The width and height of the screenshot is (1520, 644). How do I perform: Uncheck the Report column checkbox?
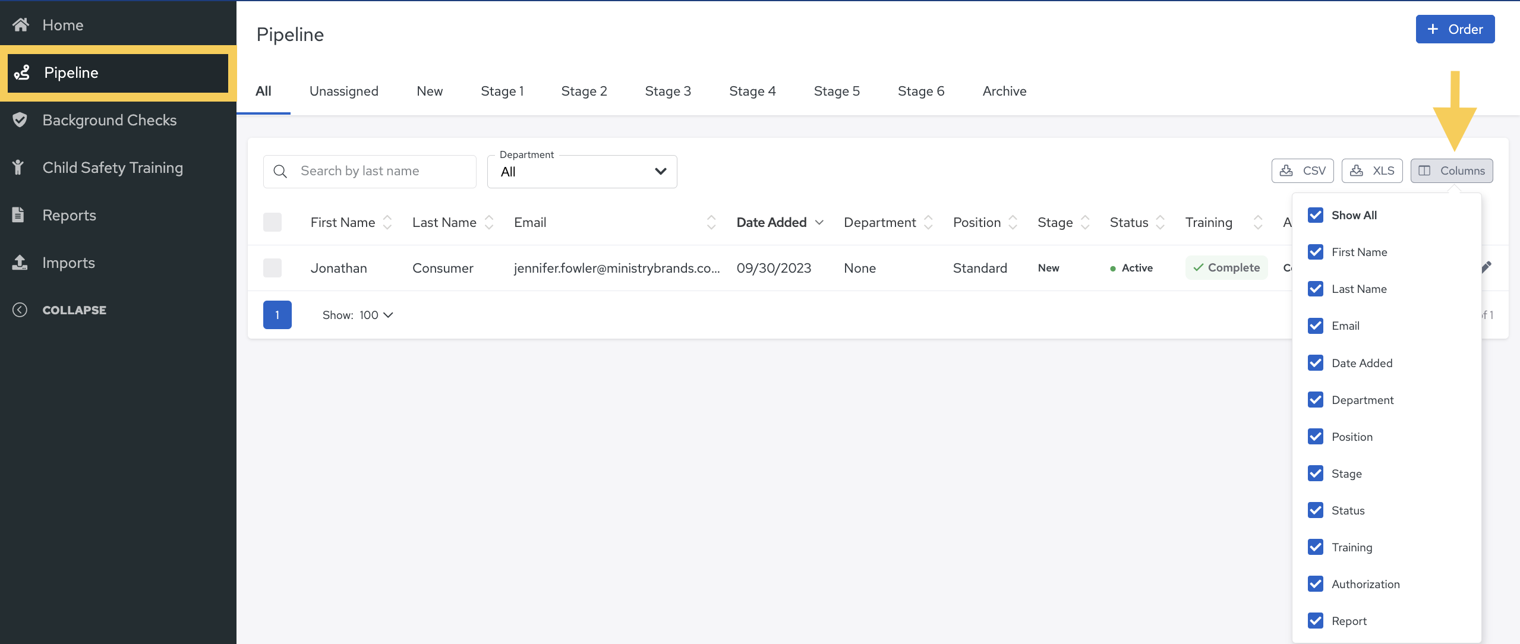(x=1316, y=620)
